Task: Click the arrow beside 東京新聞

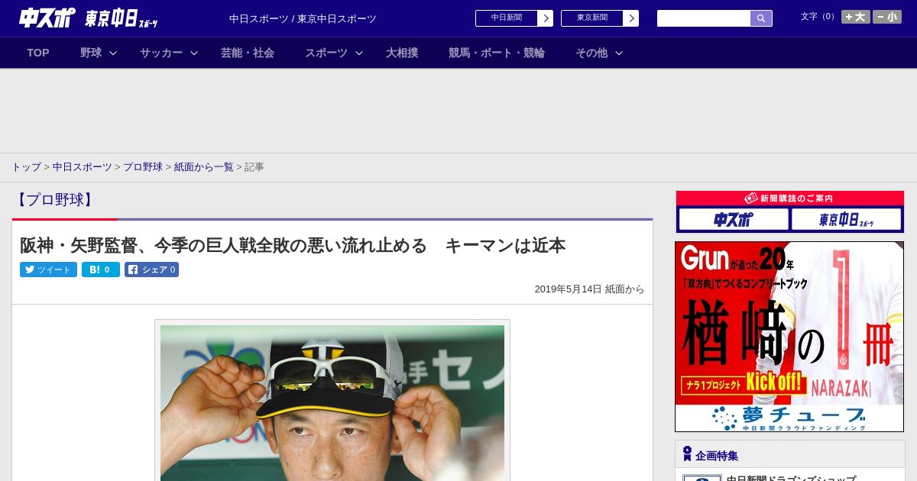Action: (x=631, y=18)
